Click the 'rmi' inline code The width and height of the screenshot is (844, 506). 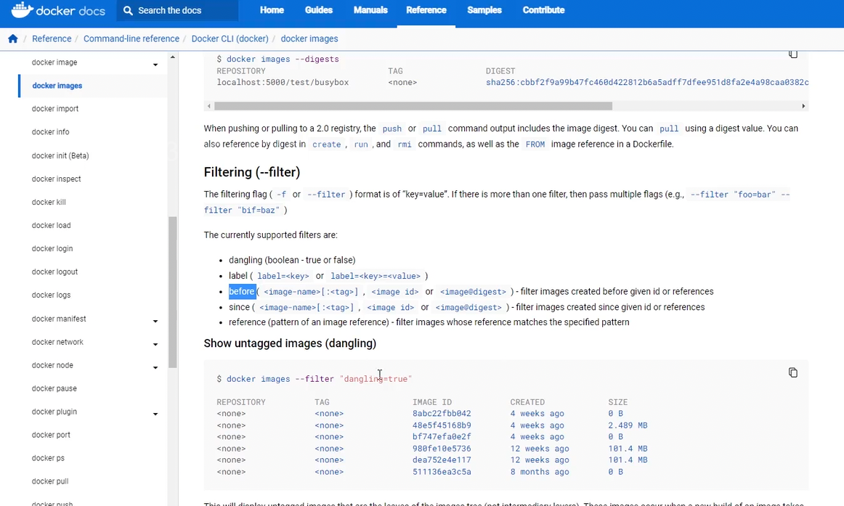[405, 144]
